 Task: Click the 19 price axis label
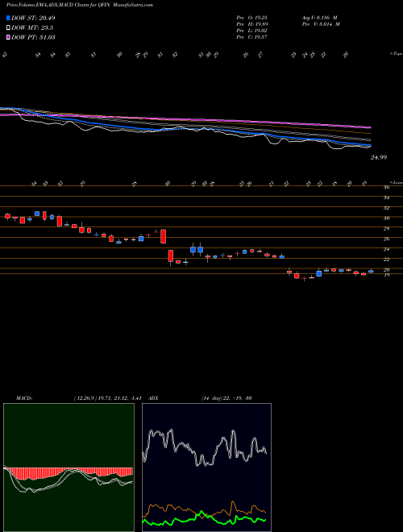[x=386, y=275]
